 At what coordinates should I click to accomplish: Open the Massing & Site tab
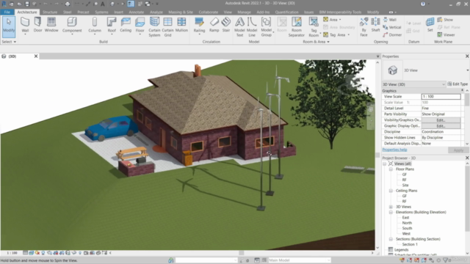(181, 12)
